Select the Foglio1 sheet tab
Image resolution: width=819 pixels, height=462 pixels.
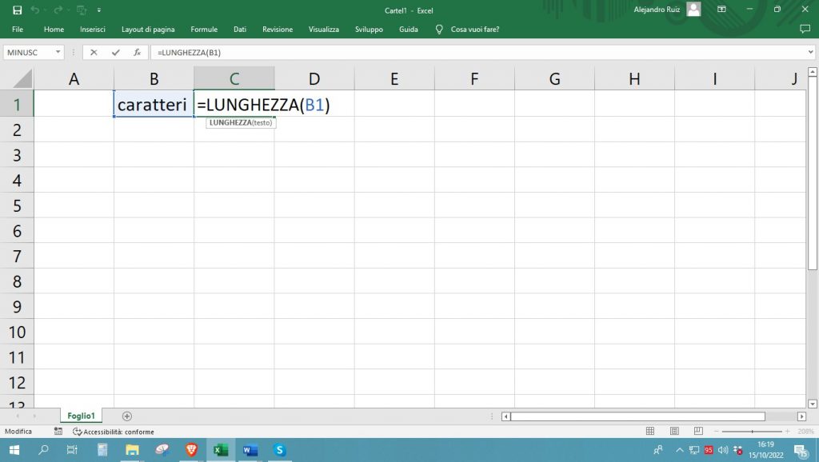(x=82, y=416)
